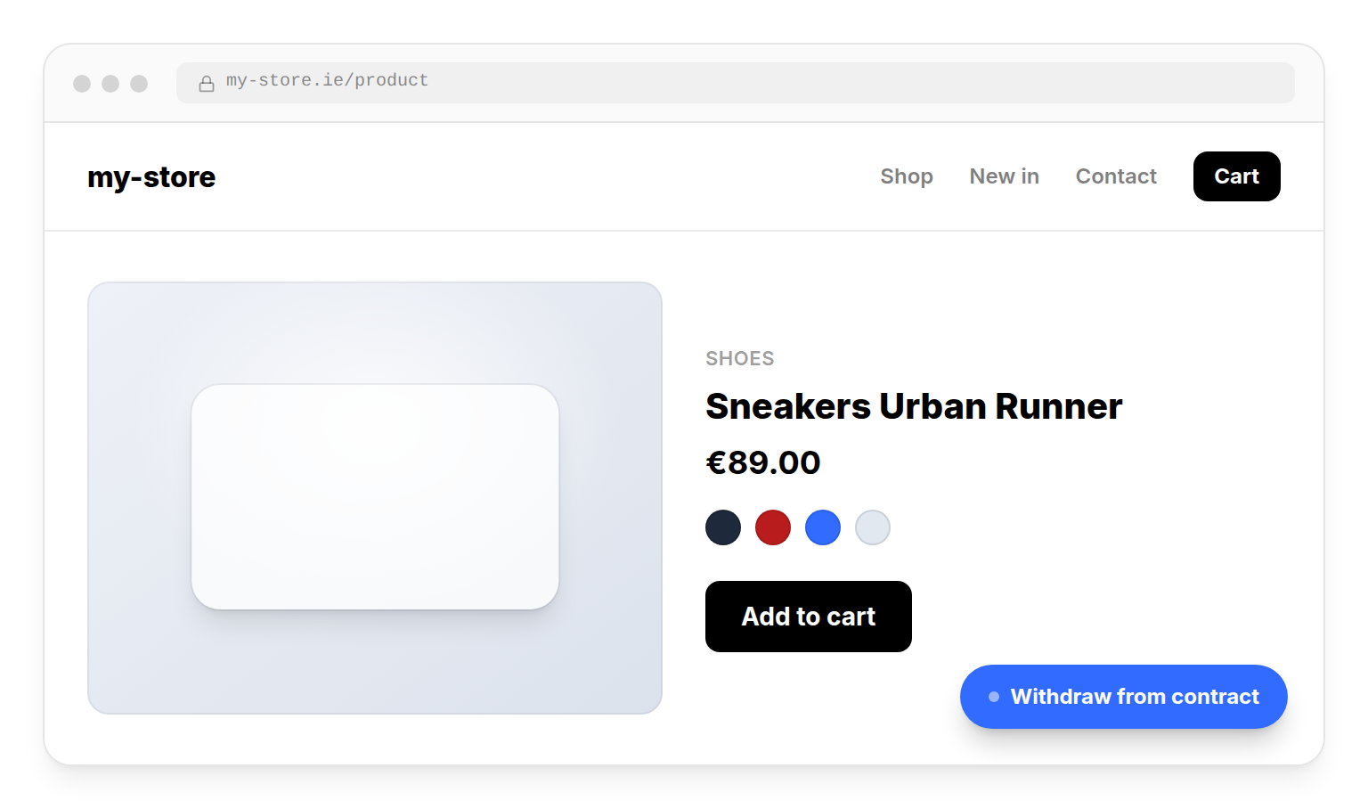Click the padlock icon in address bar
Viewport: 1368px width, 809px height.
(207, 84)
